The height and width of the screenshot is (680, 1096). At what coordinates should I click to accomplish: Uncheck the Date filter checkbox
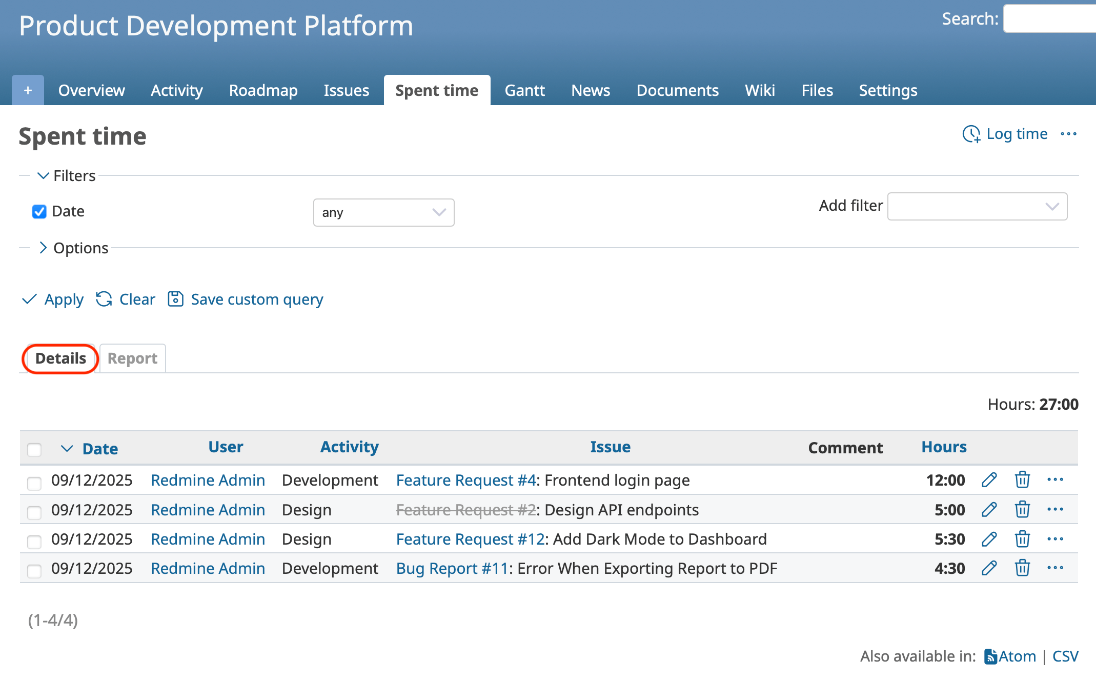39,211
